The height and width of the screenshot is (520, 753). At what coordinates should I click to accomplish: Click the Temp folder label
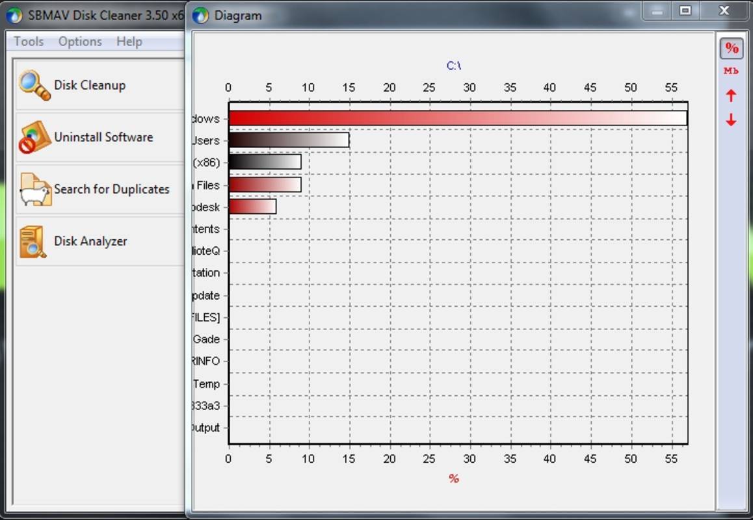coord(207,384)
